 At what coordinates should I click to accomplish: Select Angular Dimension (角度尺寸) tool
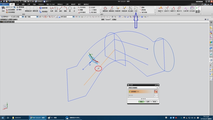173,9
